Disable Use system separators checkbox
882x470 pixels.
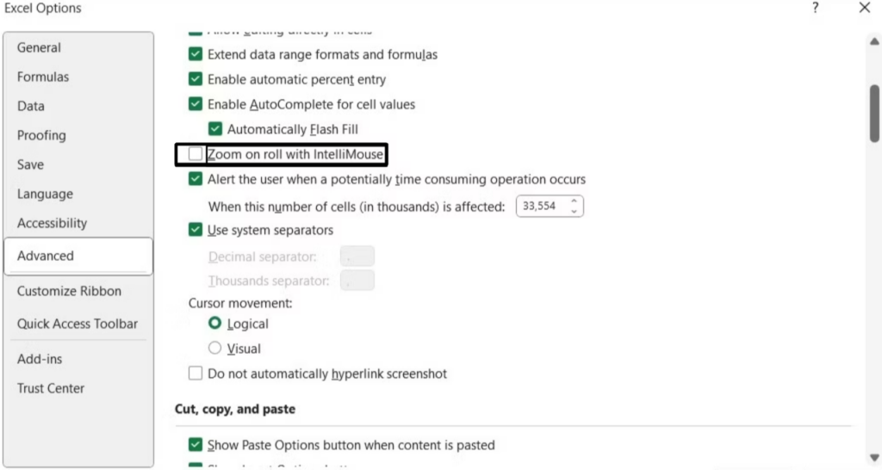pyautogui.click(x=196, y=231)
